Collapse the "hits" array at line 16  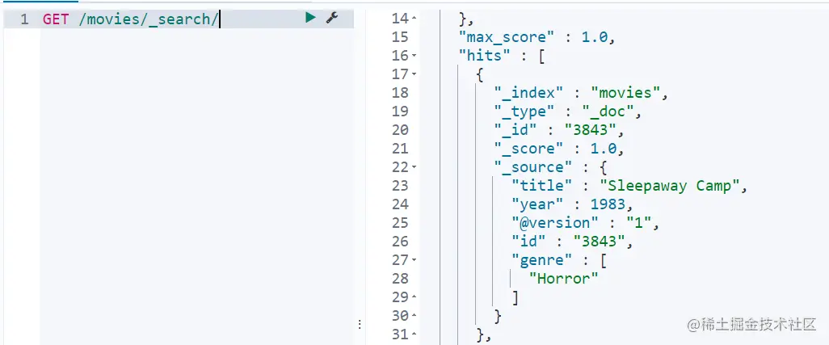coord(414,56)
